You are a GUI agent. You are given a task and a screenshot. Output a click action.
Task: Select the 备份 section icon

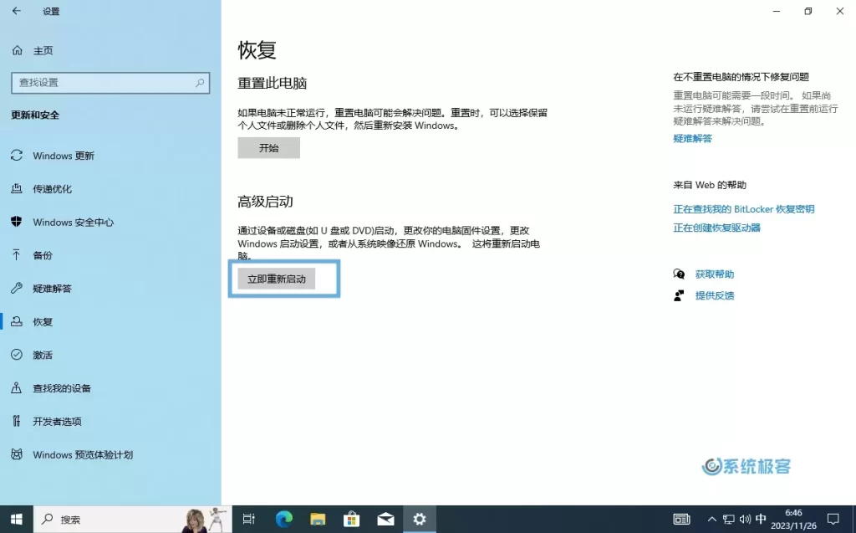[17, 255]
